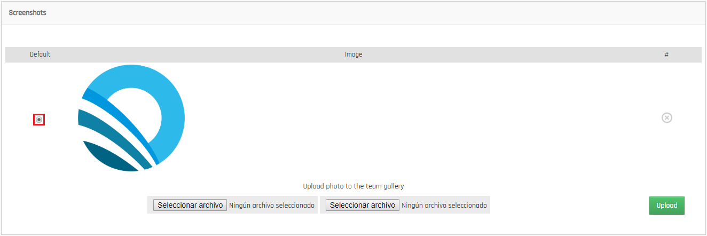
Task: Select the Default radio button for the screenshot
Action: (x=39, y=120)
